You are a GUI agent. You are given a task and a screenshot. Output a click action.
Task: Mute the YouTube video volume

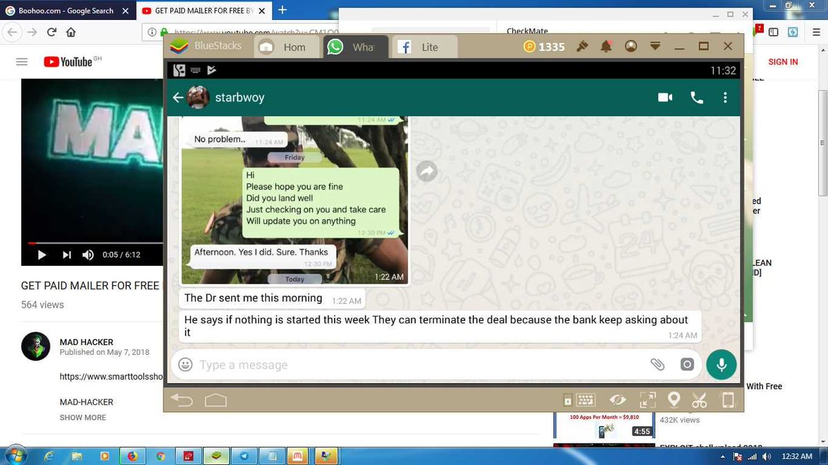tap(88, 255)
